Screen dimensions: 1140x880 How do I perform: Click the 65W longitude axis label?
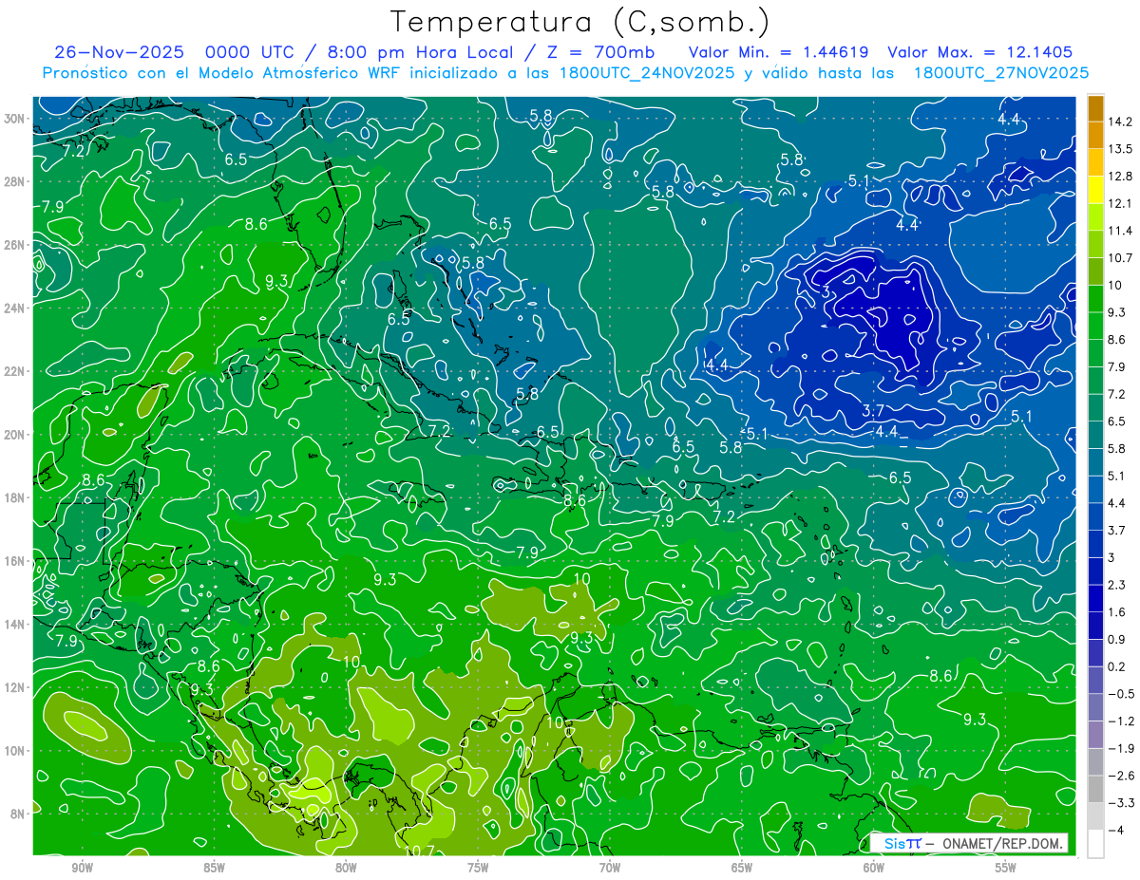(x=742, y=867)
